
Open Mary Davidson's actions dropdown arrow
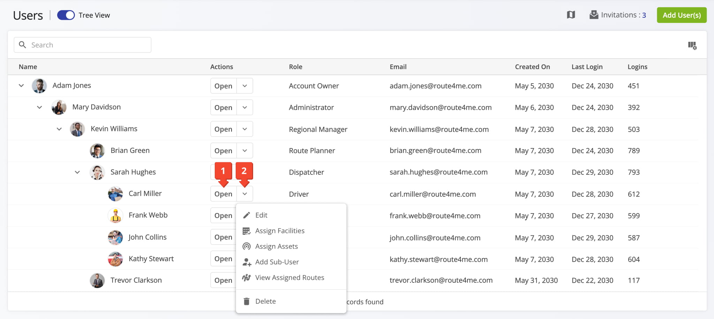pyautogui.click(x=245, y=107)
